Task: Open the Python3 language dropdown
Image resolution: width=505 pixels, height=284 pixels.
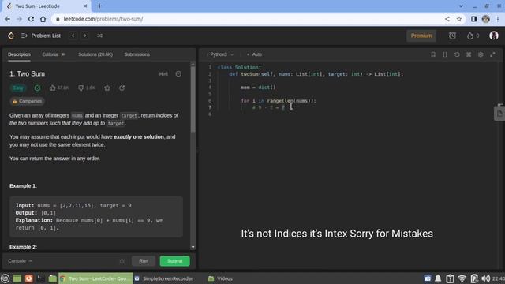Action: (220, 54)
